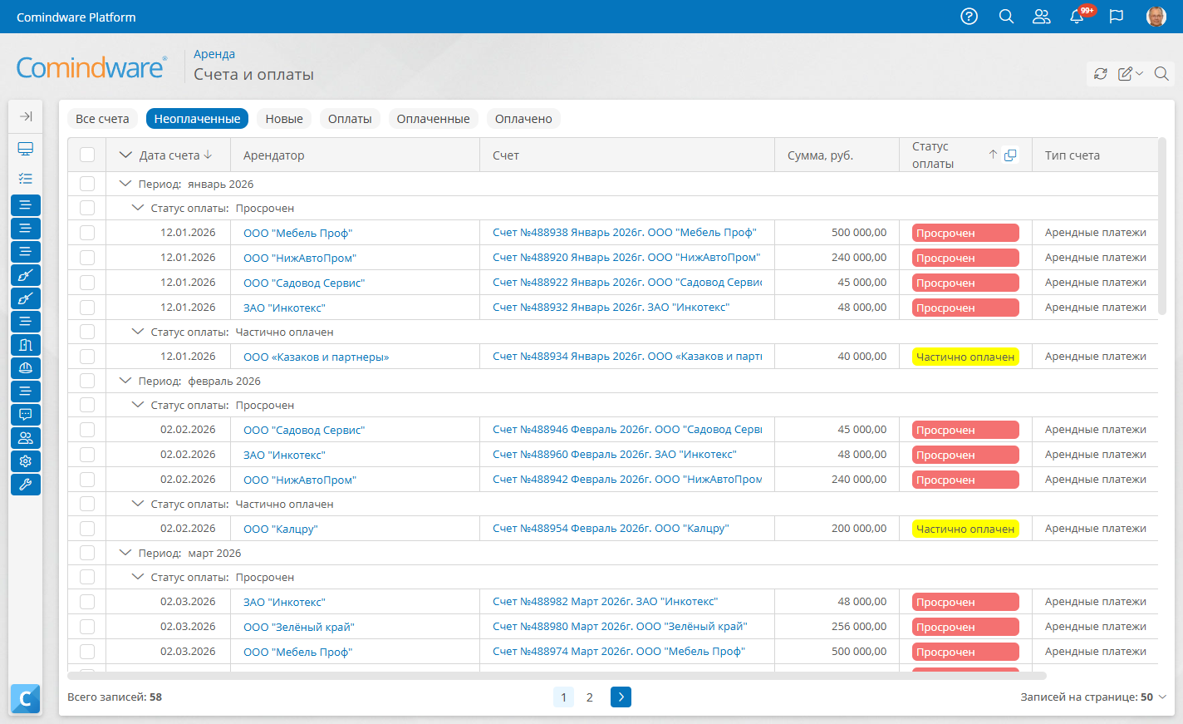1183x724 pixels.
Task: Check the row for ООО "Мебель Проф" January invoice
Action: coord(87,233)
